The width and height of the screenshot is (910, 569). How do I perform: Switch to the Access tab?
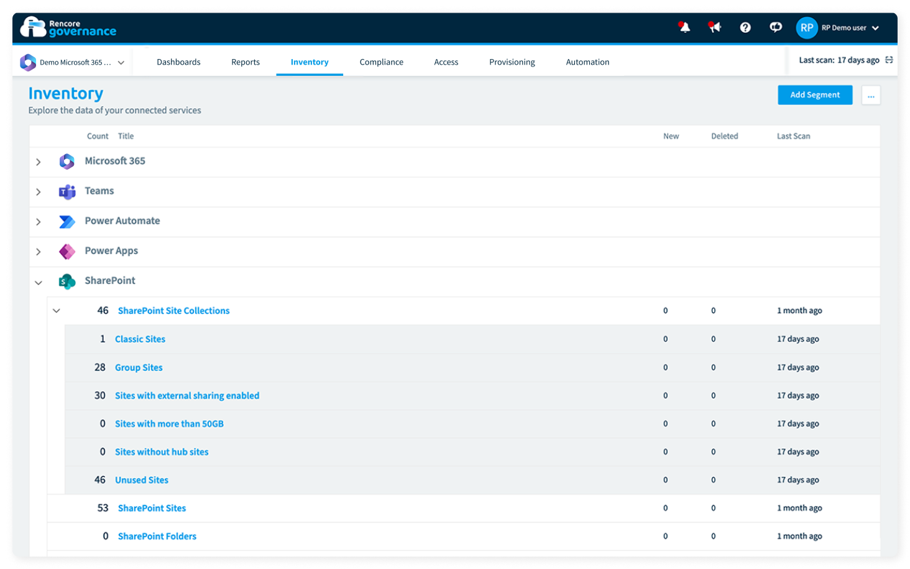click(446, 62)
